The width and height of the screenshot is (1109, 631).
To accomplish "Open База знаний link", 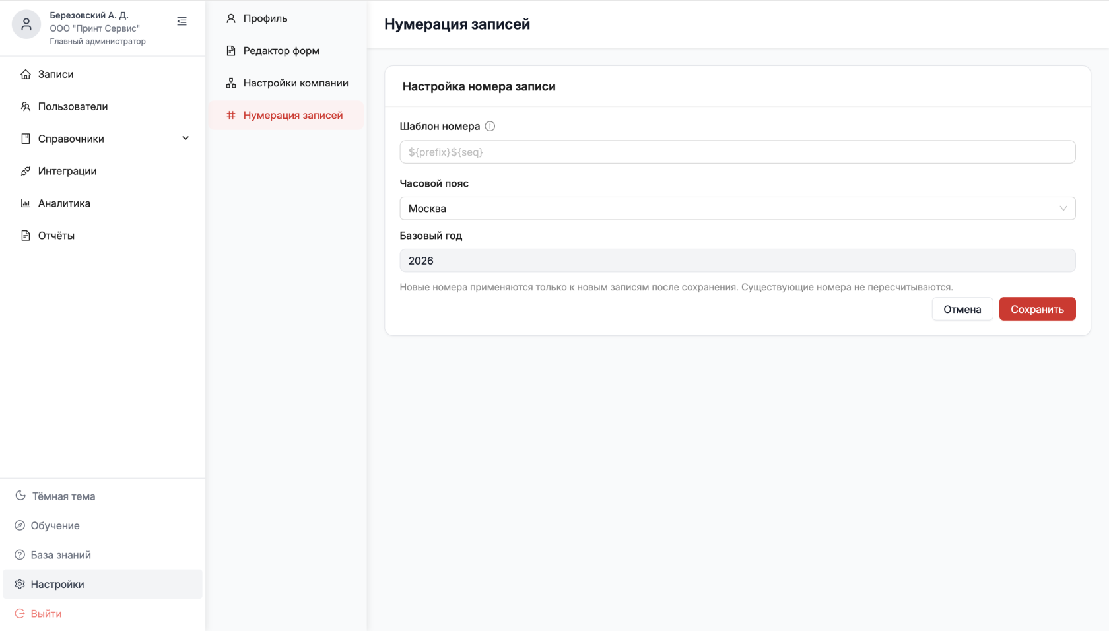I will [x=103, y=555].
